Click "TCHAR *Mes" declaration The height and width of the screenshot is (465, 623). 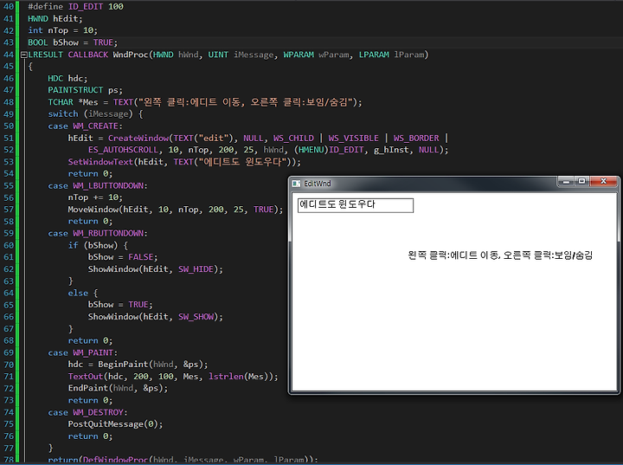click(x=73, y=102)
